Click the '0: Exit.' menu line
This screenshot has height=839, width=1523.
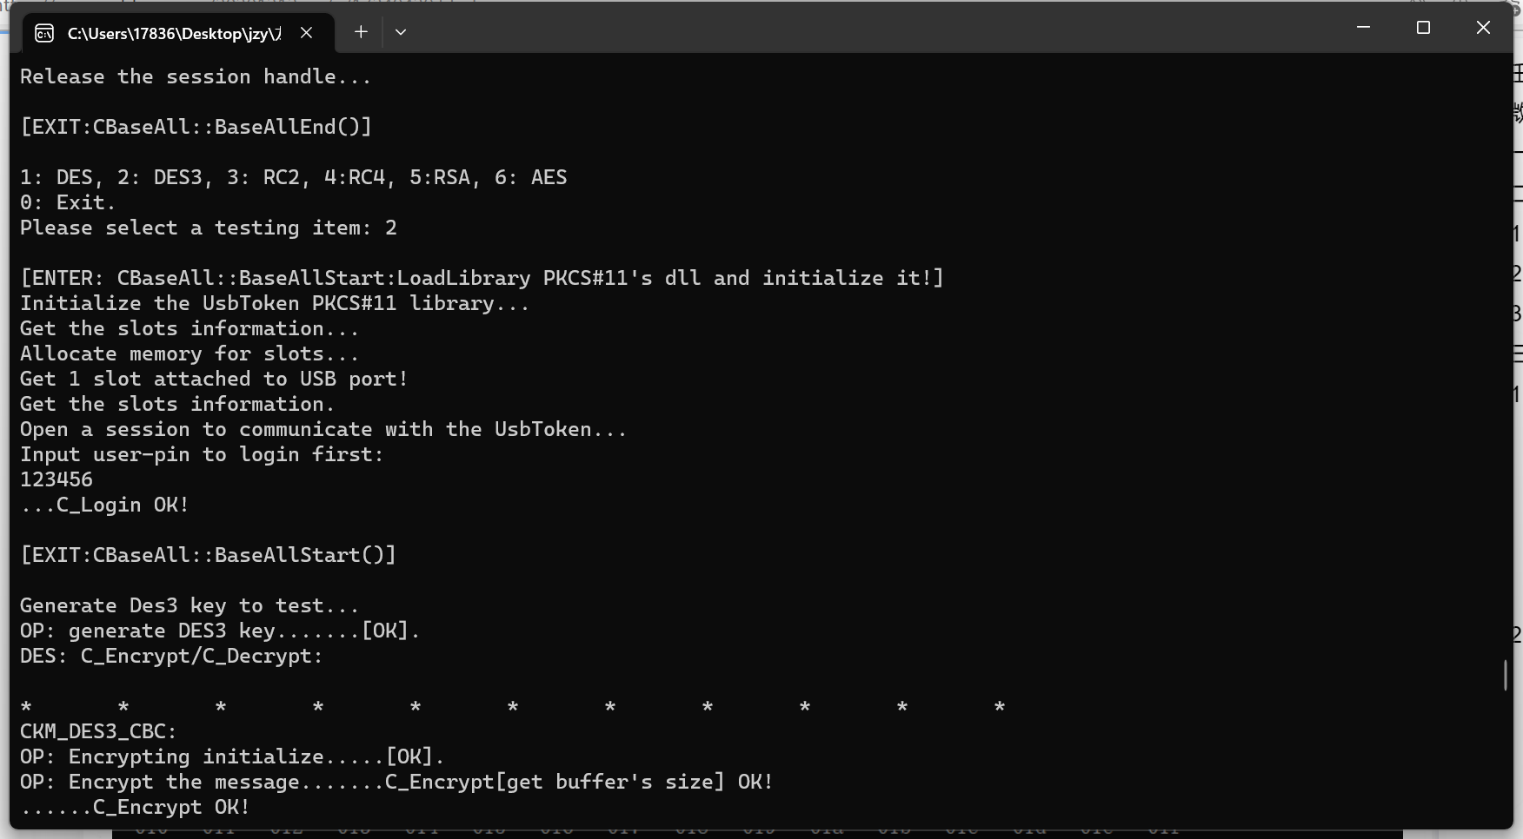click(68, 202)
